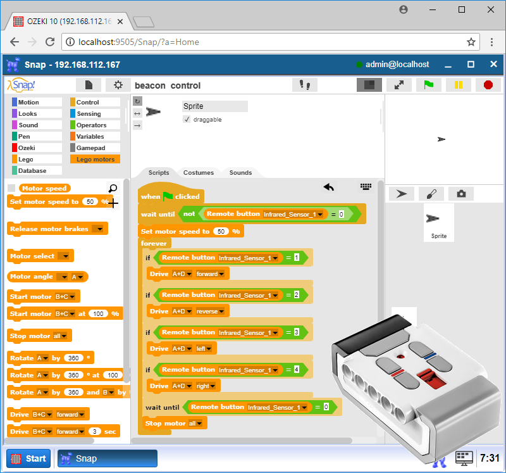Select the Lego motors category

coord(95,159)
